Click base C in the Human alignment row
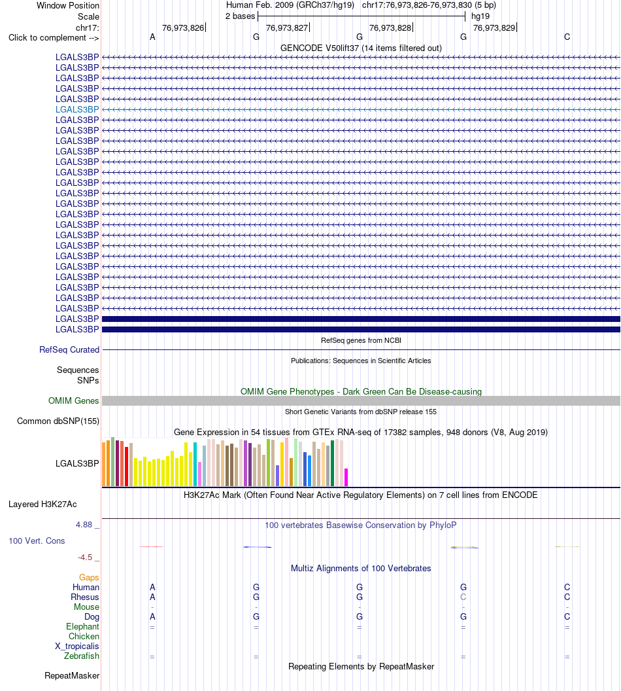 (567, 587)
